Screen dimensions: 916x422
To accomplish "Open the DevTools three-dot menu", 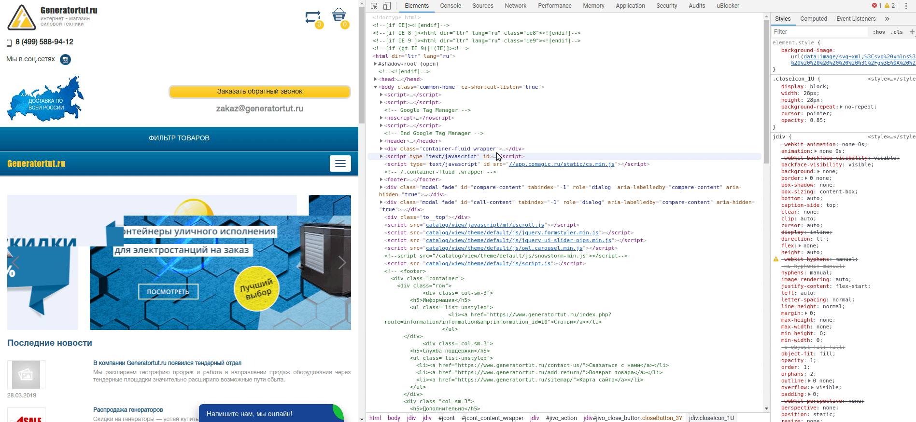I will tap(906, 6).
